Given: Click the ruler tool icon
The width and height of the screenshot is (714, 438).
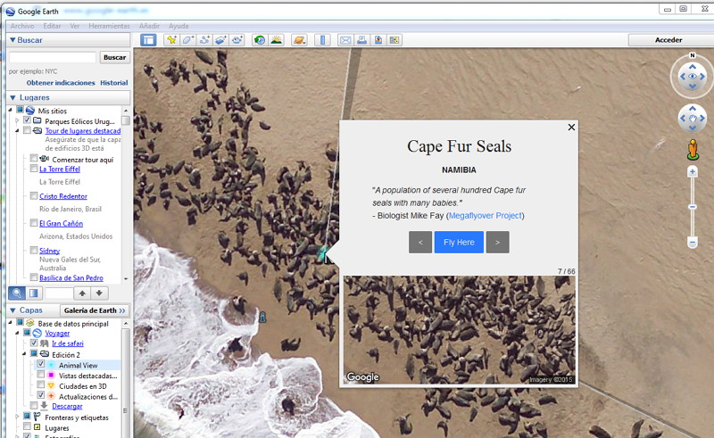Looking at the screenshot, I should (x=322, y=40).
